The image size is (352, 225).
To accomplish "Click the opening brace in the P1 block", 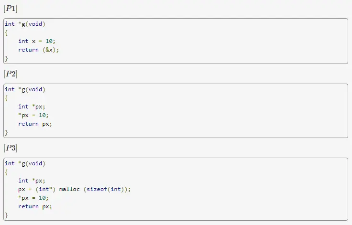I will tap(7, 32).
